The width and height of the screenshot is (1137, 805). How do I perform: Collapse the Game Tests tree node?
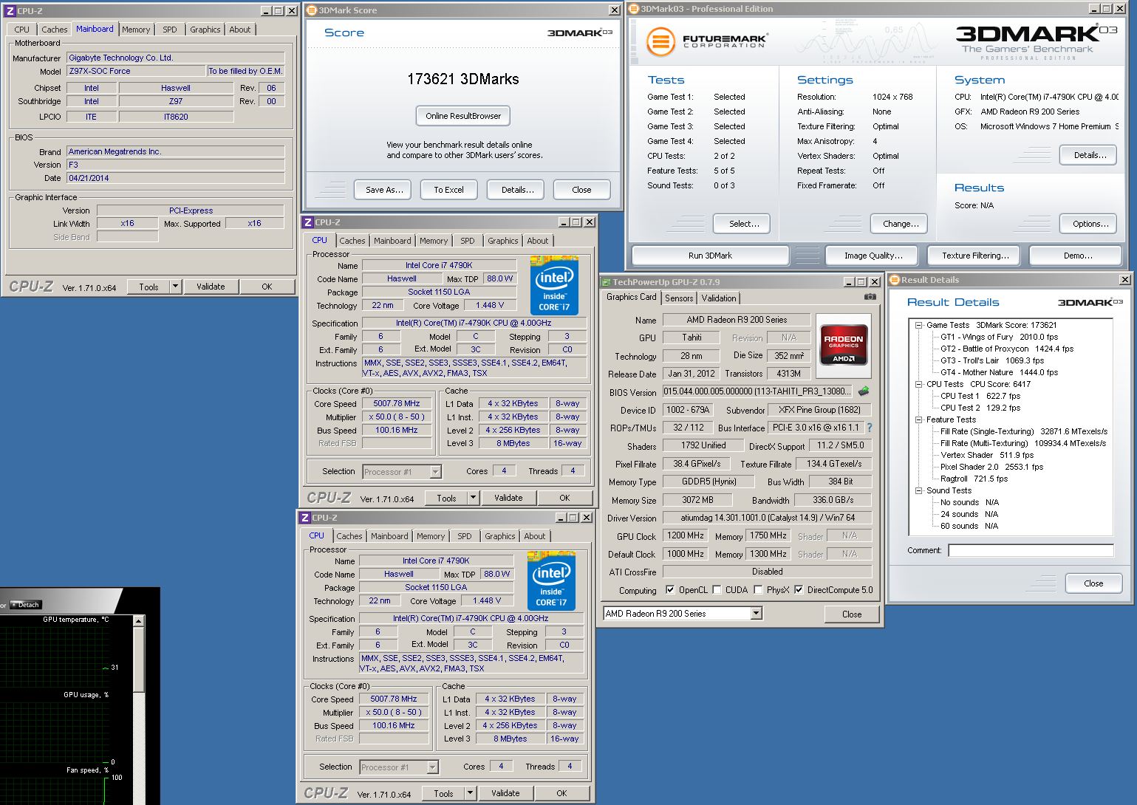tap(919, 325)
